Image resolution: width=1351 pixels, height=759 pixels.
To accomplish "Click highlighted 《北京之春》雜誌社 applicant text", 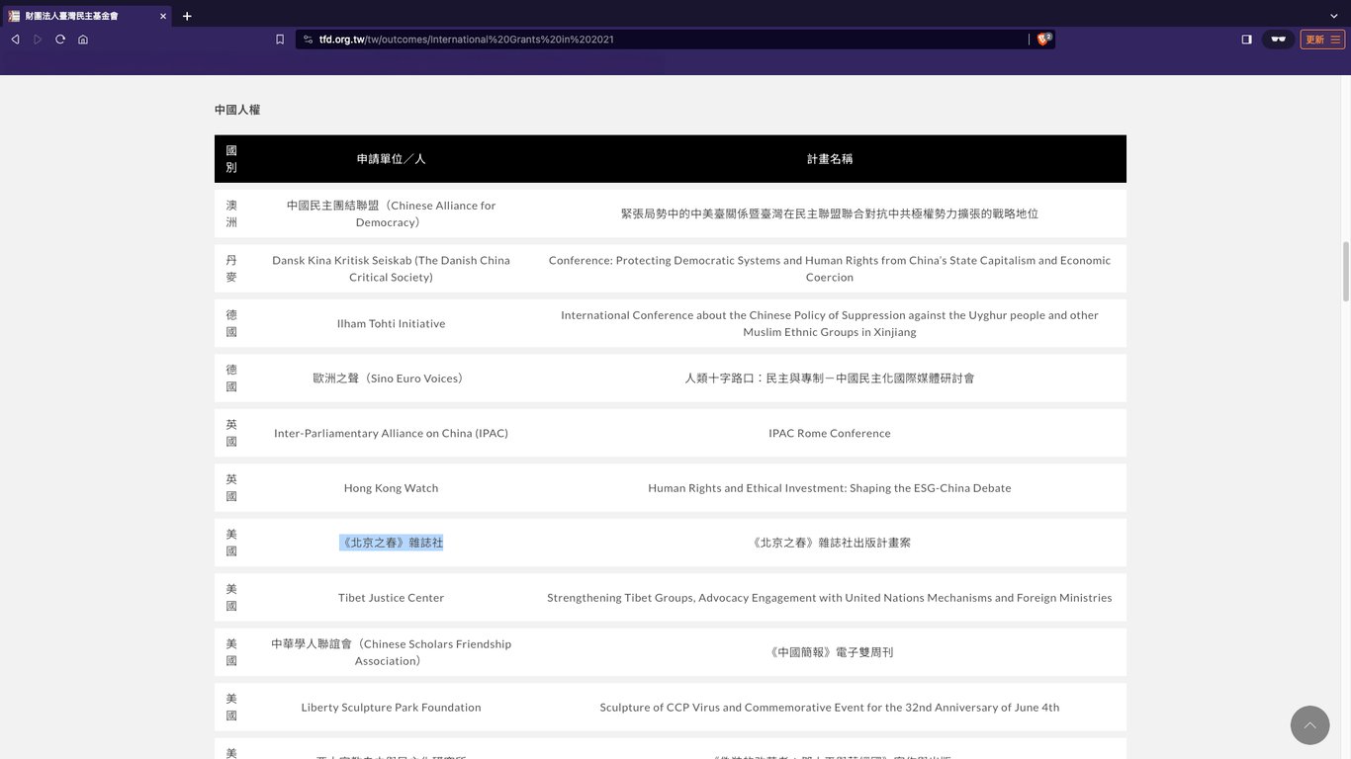I will pos(391,543).
